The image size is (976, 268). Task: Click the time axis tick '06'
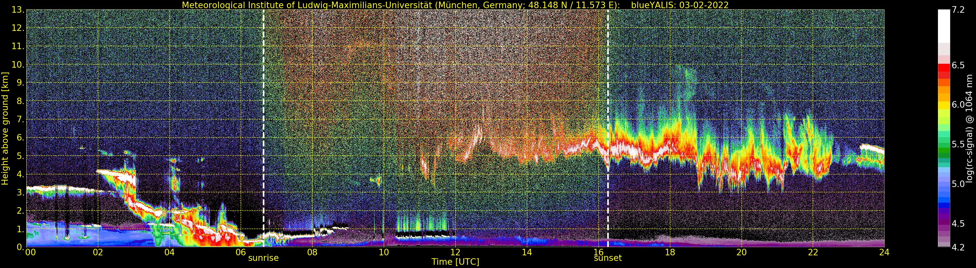[x=241, y=252]
